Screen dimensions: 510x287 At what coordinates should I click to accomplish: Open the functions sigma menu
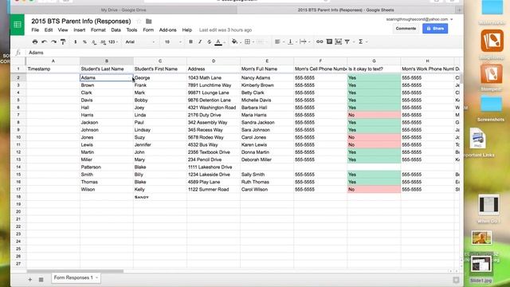[x=361, y=41]
